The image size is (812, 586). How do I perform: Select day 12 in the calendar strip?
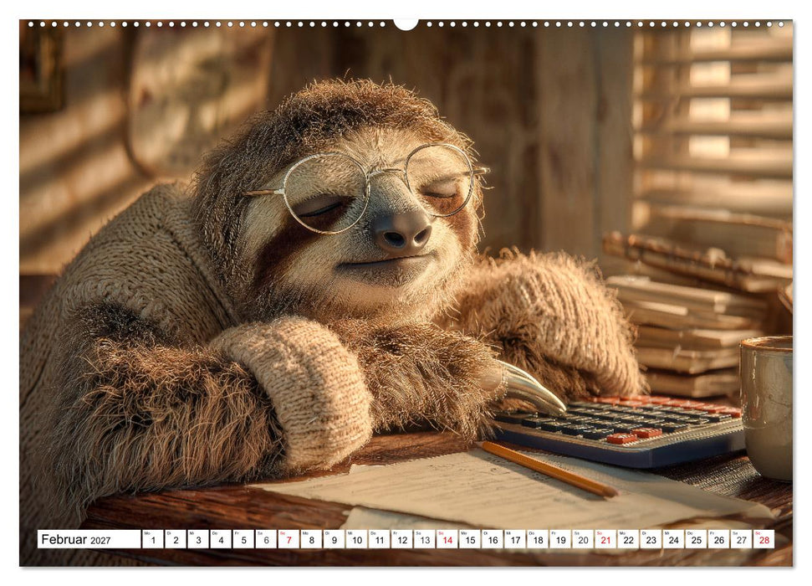click(402, 539)
